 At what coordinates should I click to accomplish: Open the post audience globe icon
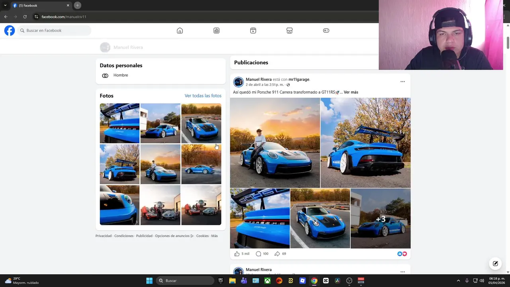pyautogui.click(x=288, y=85)
